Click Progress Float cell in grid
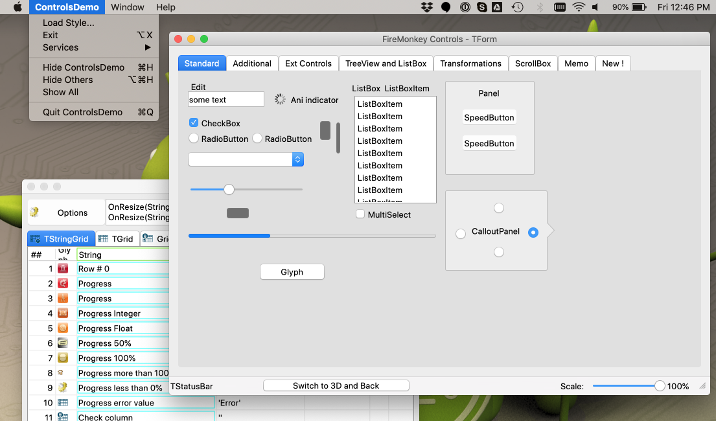 (123, 328)
